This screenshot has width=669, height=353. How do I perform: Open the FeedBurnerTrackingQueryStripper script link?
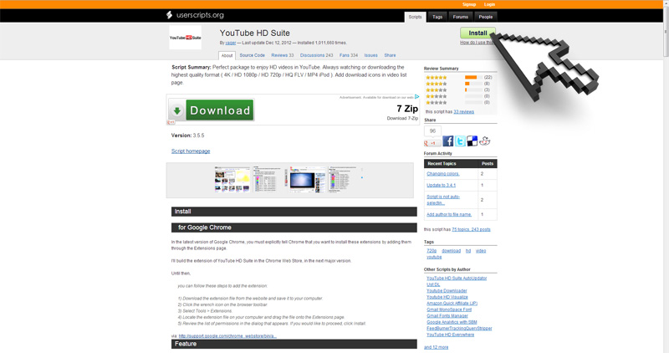[x=459, y=329]
